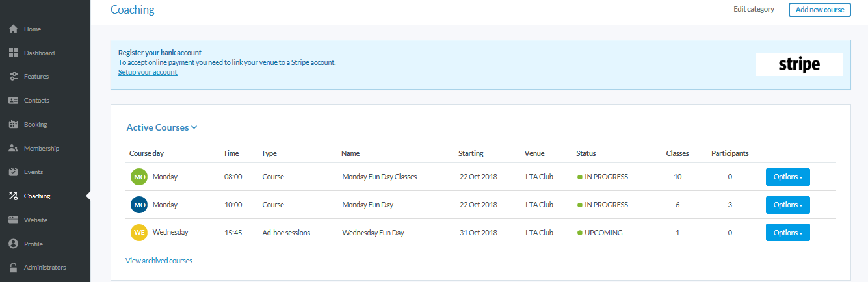Click the Administrators padlock icon
The image size is (868, 282).
(x=13, y=268)
